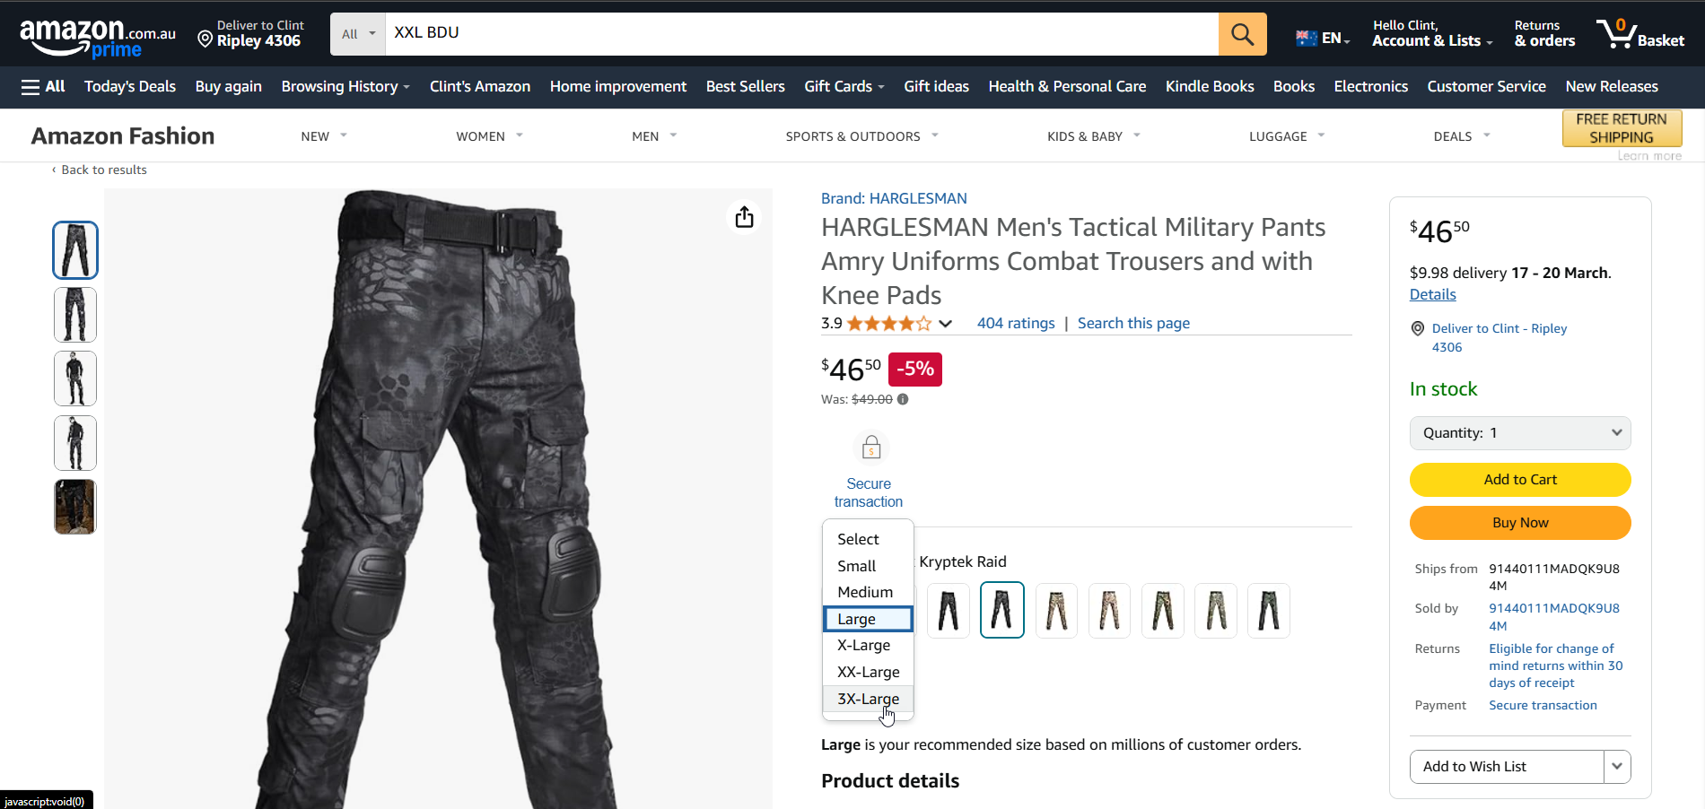Expand the Quantity dropdown
Screen dimensions: 1705x809
[1520, 433]
